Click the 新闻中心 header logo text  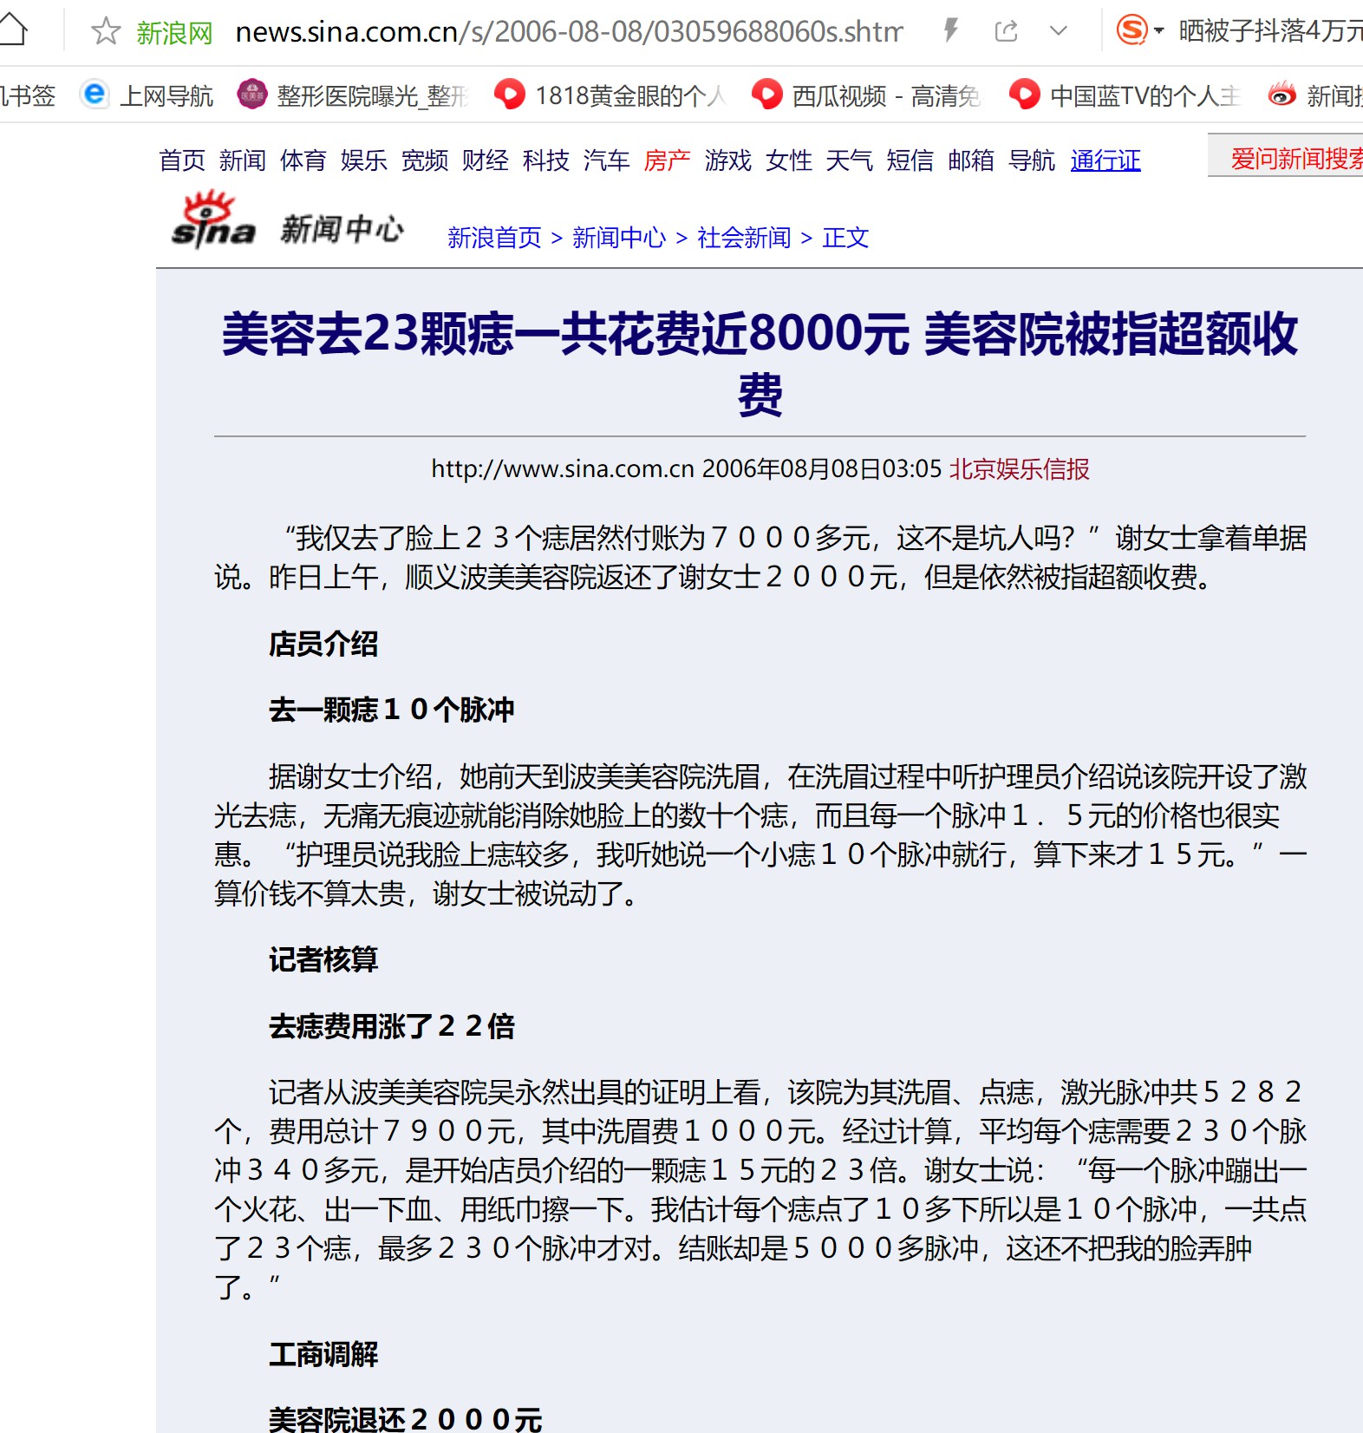(x=342, y=229)
